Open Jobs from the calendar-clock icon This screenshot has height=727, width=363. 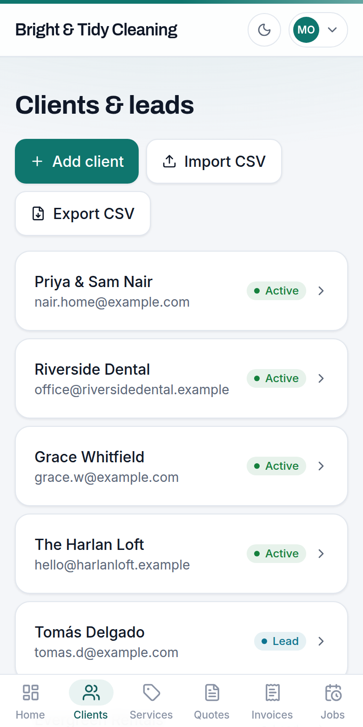pyautogui.click(x=333, y=701)
